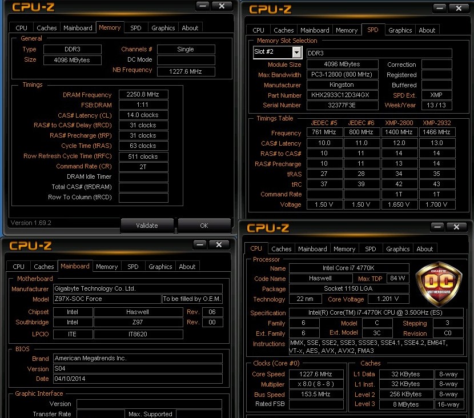This screenshot has height=418, width=474.
Task: Select the processor Specification text field
Action: coord(368,313)
